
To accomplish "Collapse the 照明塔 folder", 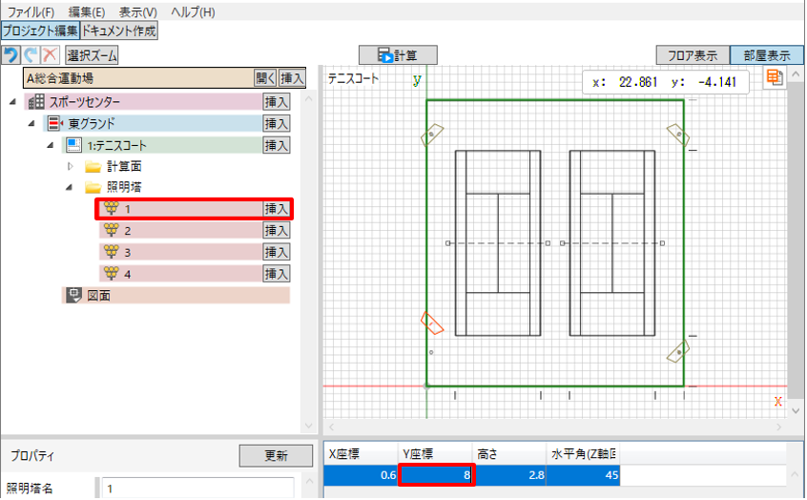I will point(70,188).
